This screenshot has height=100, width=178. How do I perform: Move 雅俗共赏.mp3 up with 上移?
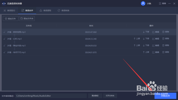tap(137, 45)
